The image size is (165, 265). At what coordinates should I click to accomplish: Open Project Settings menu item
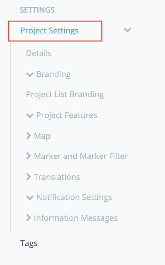click(x=49, y=31)
